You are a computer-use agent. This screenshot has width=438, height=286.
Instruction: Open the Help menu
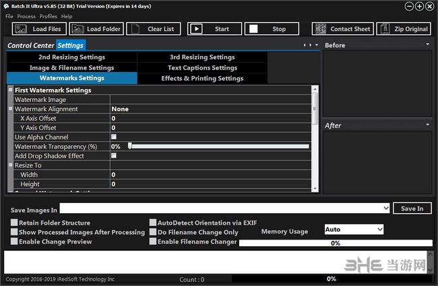pyautogui.click(x=67, y=16)
